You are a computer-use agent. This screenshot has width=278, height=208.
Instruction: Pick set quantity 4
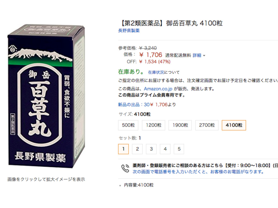pos(165,149)
